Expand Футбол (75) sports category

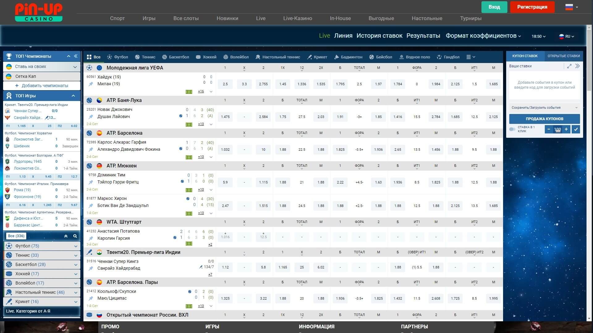[x=42, y=246]
